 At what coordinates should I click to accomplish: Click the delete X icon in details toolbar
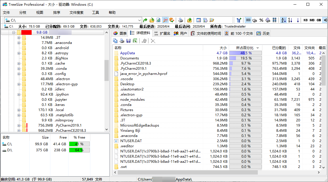click(x=153, y=41)
